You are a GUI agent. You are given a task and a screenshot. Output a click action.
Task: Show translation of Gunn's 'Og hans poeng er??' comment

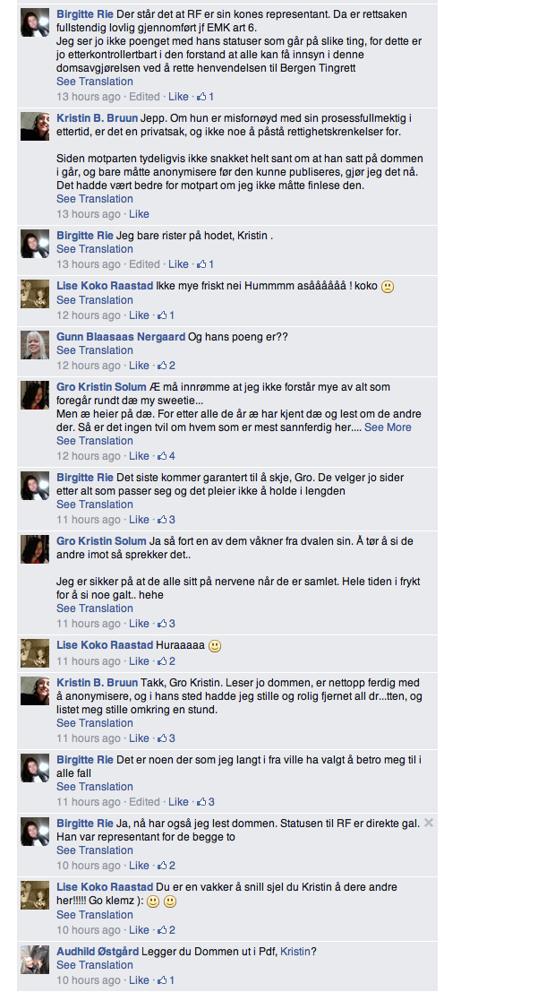tap(95, 349)
